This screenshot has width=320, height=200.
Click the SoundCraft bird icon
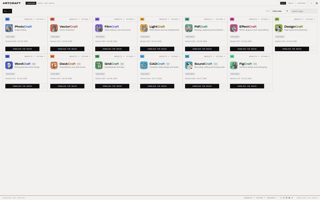tap(189, 65)
